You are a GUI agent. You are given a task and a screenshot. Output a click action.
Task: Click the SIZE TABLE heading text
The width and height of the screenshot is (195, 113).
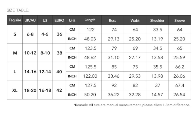click(x=18, y=10)
